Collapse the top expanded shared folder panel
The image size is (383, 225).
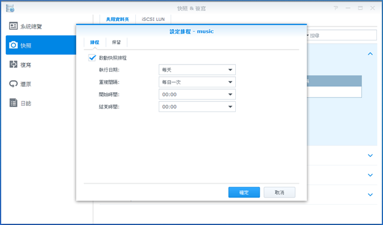tap(370, 54)
